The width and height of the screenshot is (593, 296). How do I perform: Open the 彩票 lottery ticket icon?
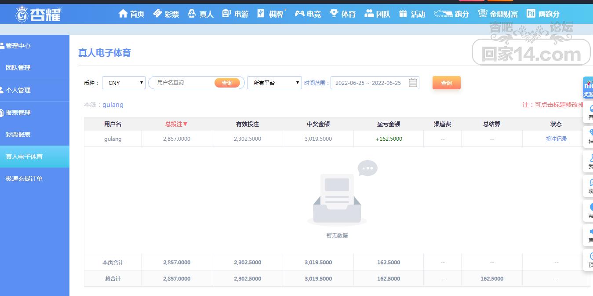click(x=157, y=14)
